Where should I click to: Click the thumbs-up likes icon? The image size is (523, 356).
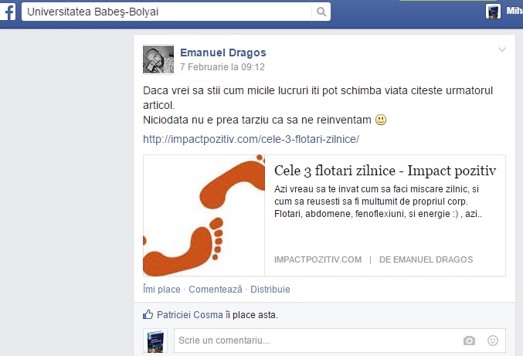[148, 314]
